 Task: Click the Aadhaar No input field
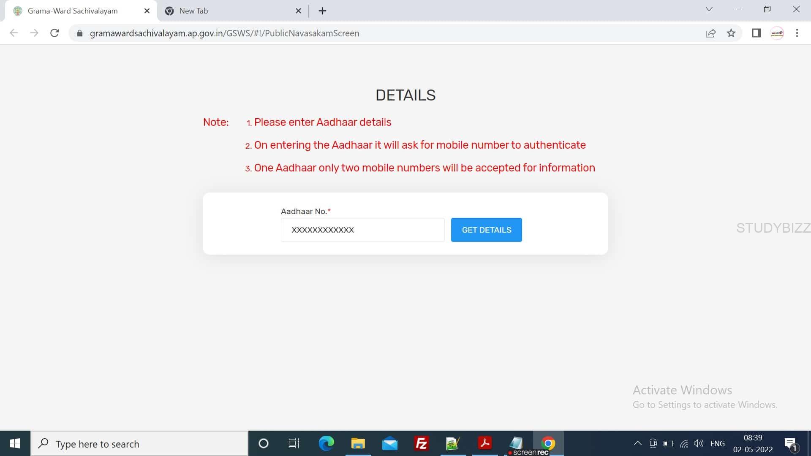[x=362, y=230]
